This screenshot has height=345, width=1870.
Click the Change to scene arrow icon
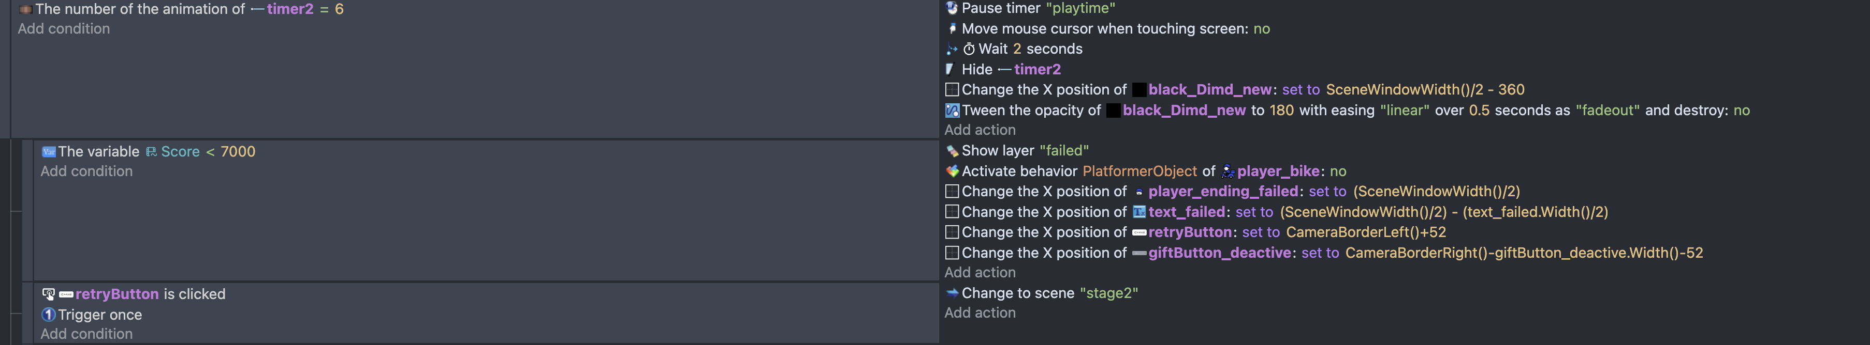click(x=953, y=293)
